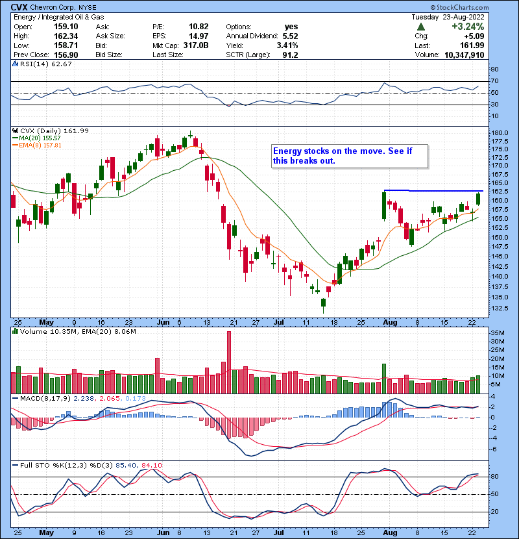Click the Chevron Corp. company name
519x539 pixels.
tap(53, 7)
